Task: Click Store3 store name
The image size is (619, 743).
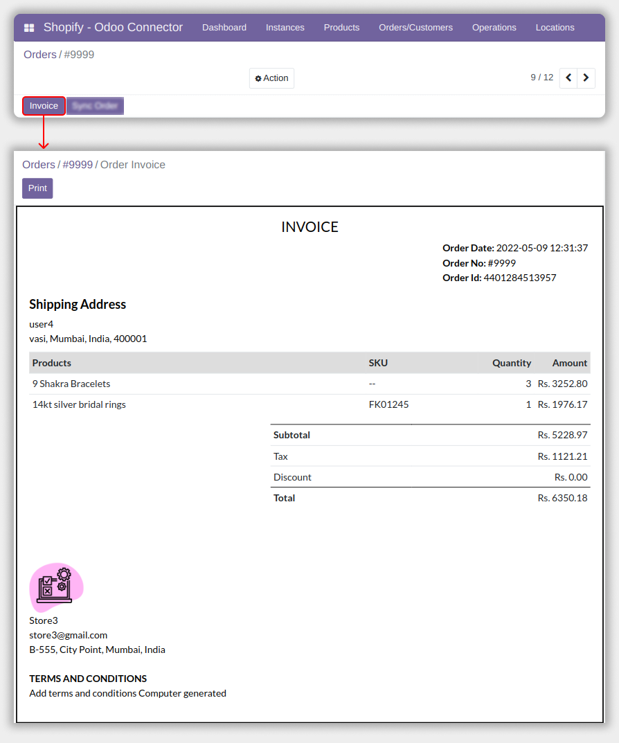Action: (x=44, y=620)
